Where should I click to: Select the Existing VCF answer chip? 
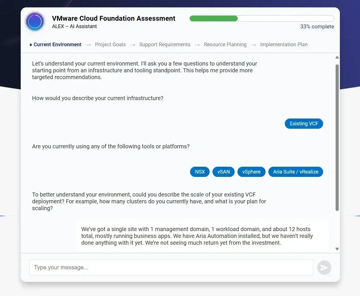tap(304, 124)
